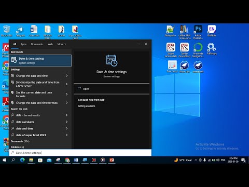Image resolution: width=249 pixels, height=187 pixels.
Task: Show hidden system tray icons
Action: click(196, 160)
